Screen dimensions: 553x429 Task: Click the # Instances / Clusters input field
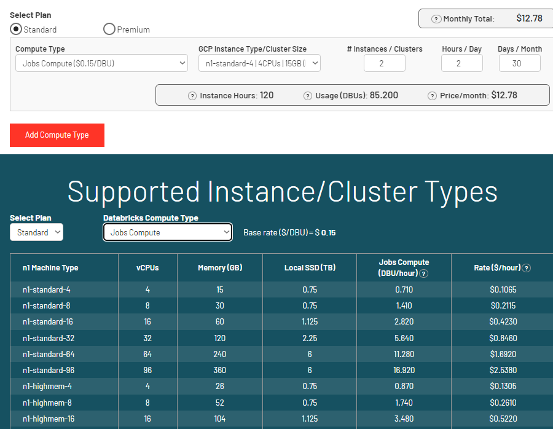coord(385,63)
